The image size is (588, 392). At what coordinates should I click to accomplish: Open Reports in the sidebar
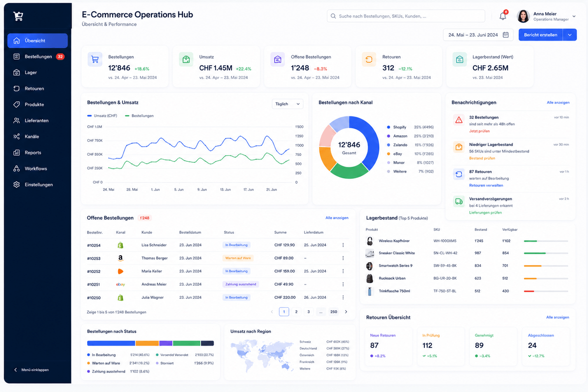click(x=37, y=152)
